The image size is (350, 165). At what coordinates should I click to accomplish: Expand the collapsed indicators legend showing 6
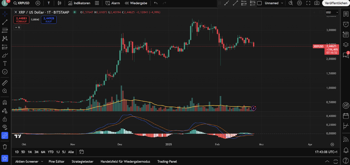[x=17, y=27]
